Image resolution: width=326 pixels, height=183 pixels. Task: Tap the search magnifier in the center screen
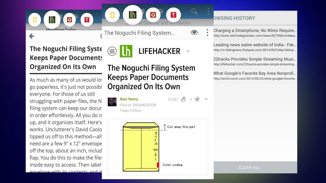point(194,11)
